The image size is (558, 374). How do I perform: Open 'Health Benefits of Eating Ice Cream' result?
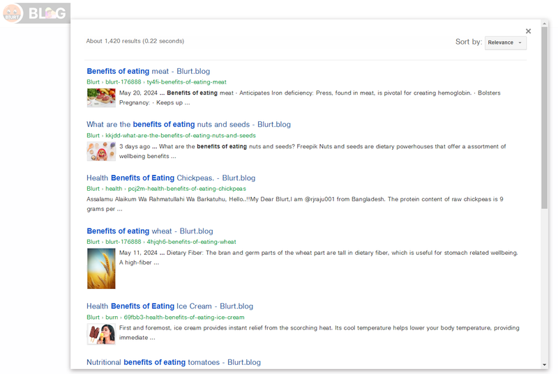click(x=169, y=306)
